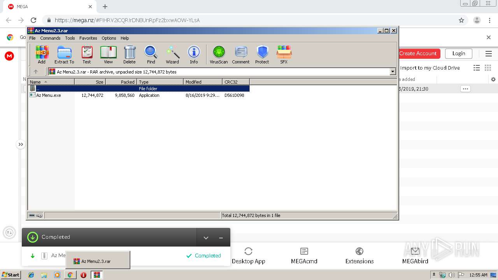Minimize the Completed transfers panel
This screenshot has width=498, height=280.
point(221,238)
